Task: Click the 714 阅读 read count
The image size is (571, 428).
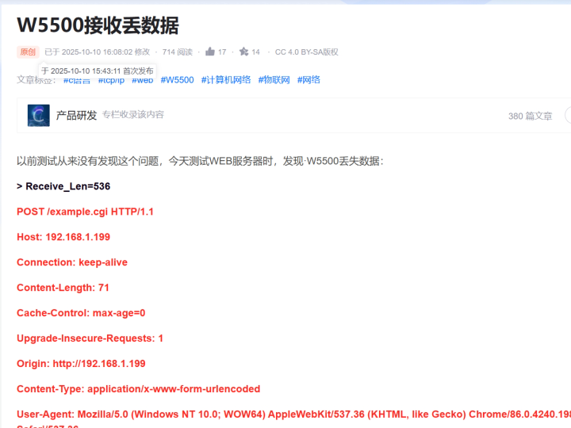Action: tap(178, 52)
